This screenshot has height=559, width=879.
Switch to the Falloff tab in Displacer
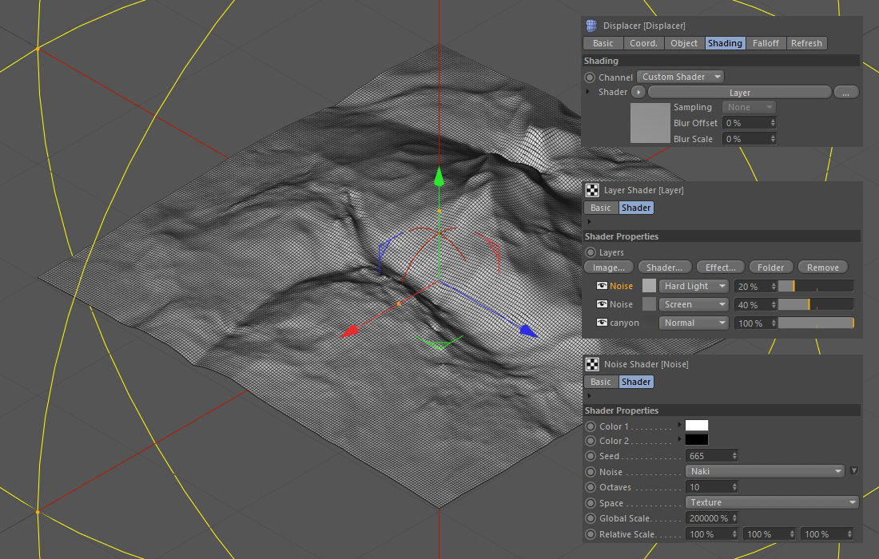pos(766,43)
